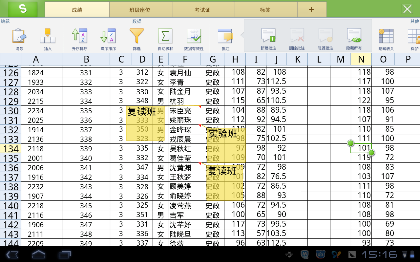Click cell containing 凌莺燕
Image resolution: width=420 pixels, height=262 pixels.
[x=185, y=205]
